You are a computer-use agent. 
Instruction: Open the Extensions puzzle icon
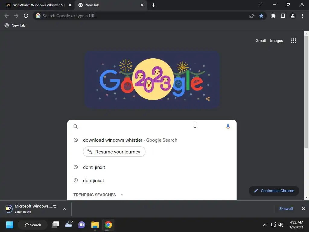tap(273, 16)
